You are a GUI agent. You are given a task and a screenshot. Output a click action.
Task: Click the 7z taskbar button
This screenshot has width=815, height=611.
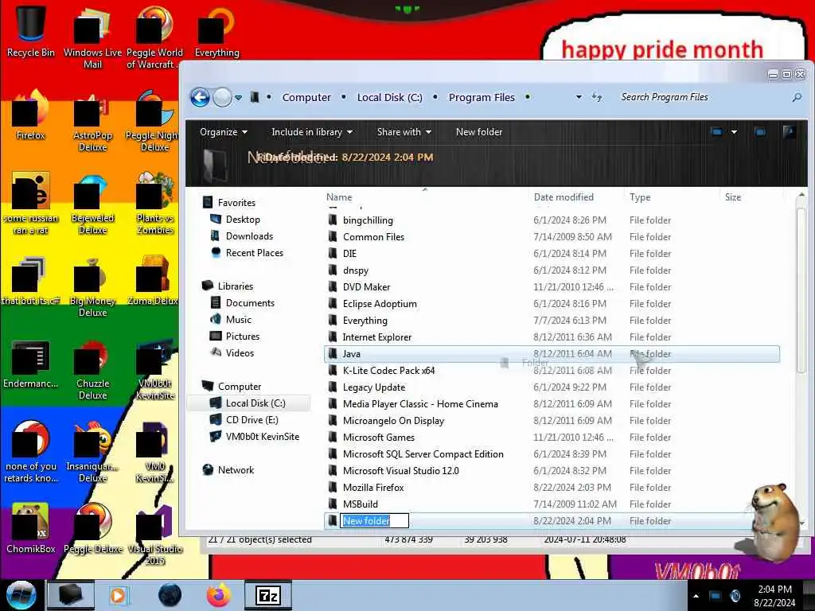click(x=268, y=595)
